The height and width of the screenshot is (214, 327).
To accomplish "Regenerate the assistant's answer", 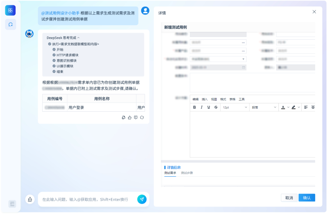I will (x=142, y=117).
